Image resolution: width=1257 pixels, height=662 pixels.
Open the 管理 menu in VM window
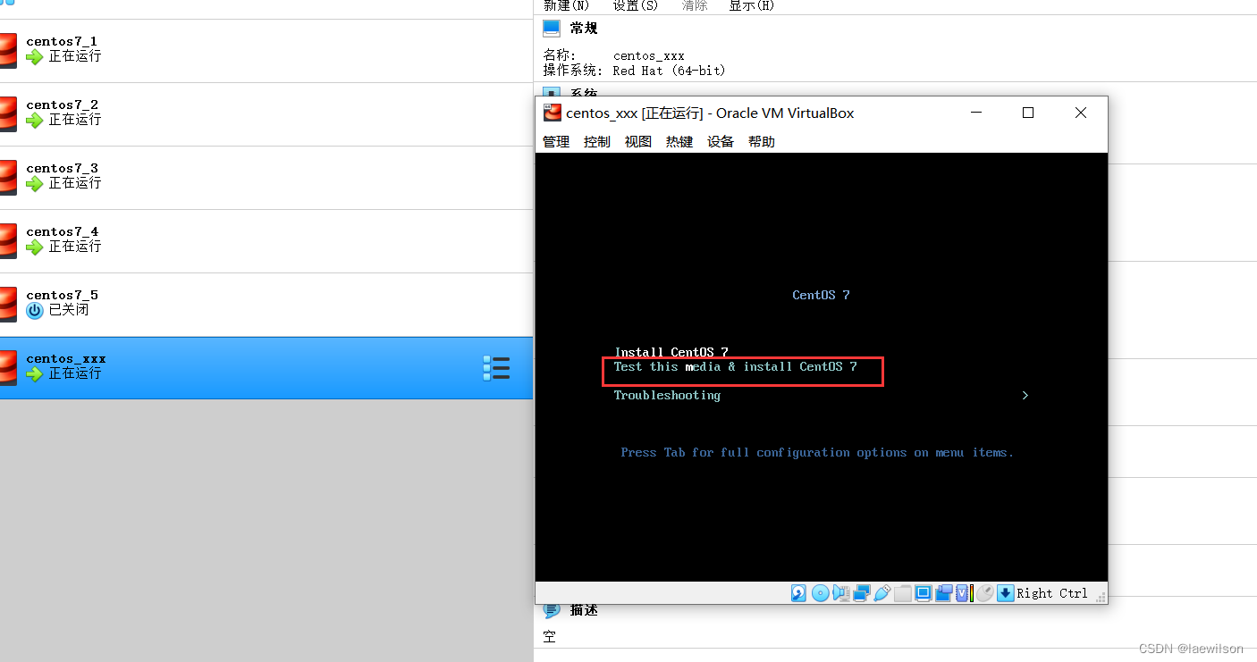coord(556,142)
